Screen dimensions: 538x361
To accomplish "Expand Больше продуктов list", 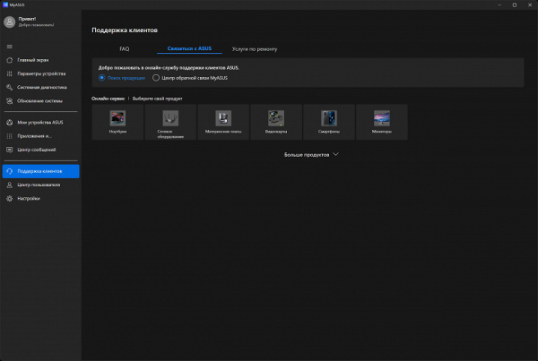I will click(310, 154).
